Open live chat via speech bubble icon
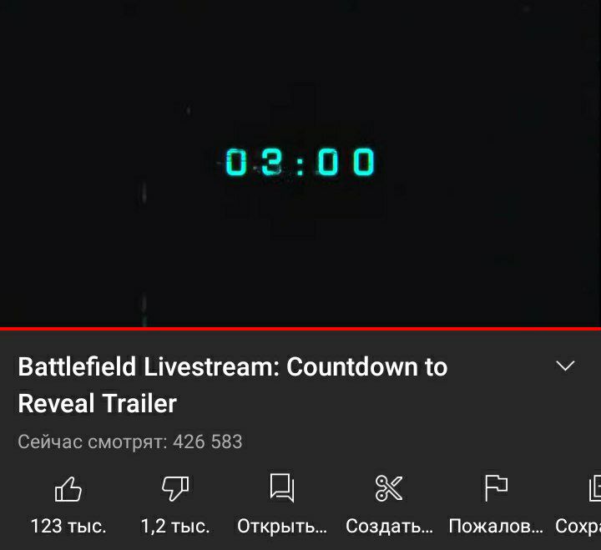The image size is (601, 550). point(282,488)
